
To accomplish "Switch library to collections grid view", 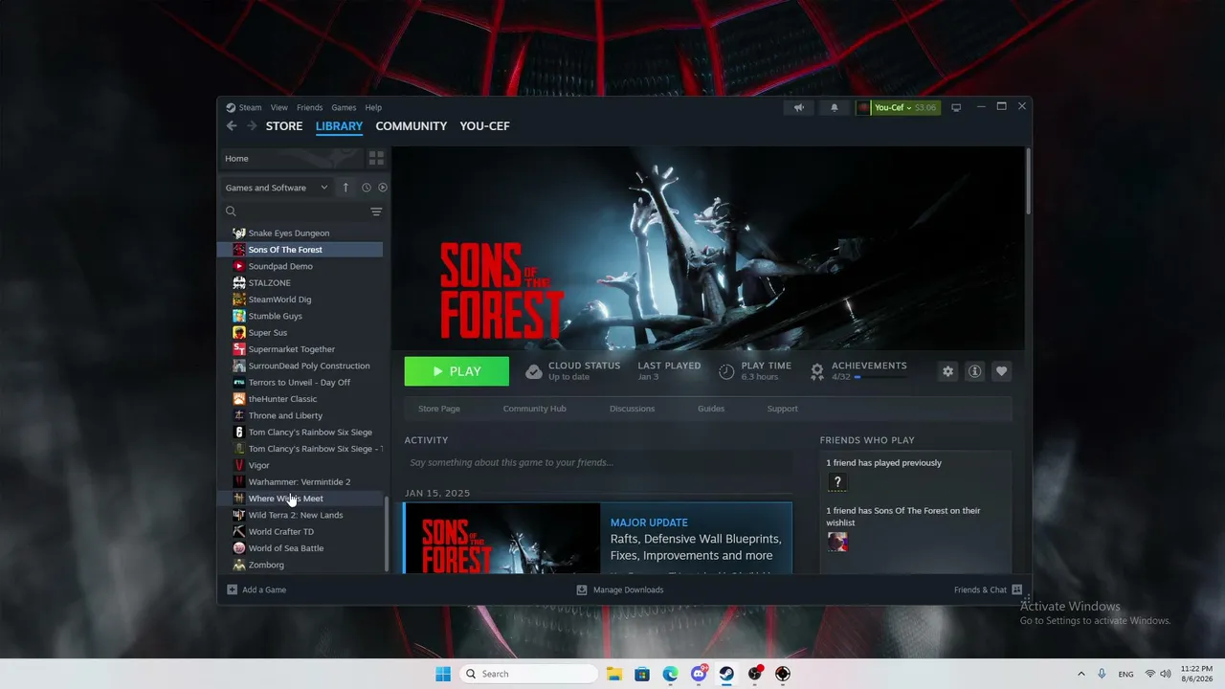I will tap(376, 159).
